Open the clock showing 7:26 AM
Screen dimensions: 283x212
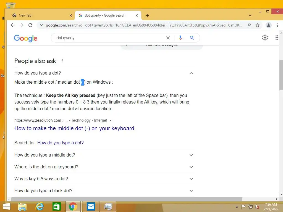[x=271, y=207]
